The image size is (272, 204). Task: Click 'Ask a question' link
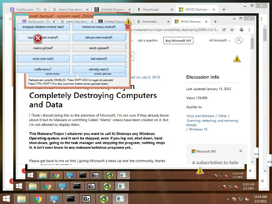click(x=148, y=40)
